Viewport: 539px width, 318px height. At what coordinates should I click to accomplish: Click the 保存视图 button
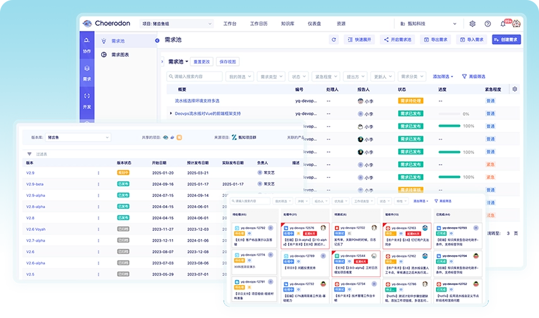(x=227, y=62)
